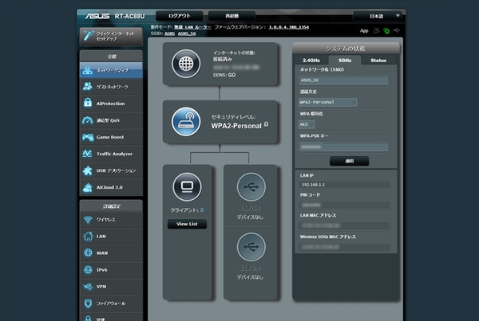
Task: Open Wireless advanced settings
Action: (111, 220)
